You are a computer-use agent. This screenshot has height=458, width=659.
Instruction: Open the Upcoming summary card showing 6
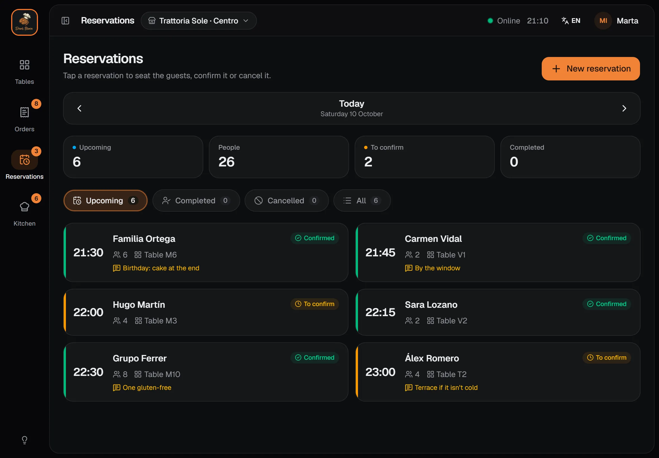[x=133, y=157]
